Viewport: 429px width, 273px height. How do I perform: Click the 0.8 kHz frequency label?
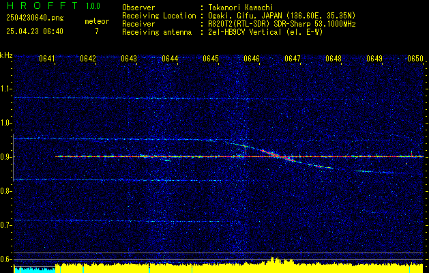[x=6, y=191]
